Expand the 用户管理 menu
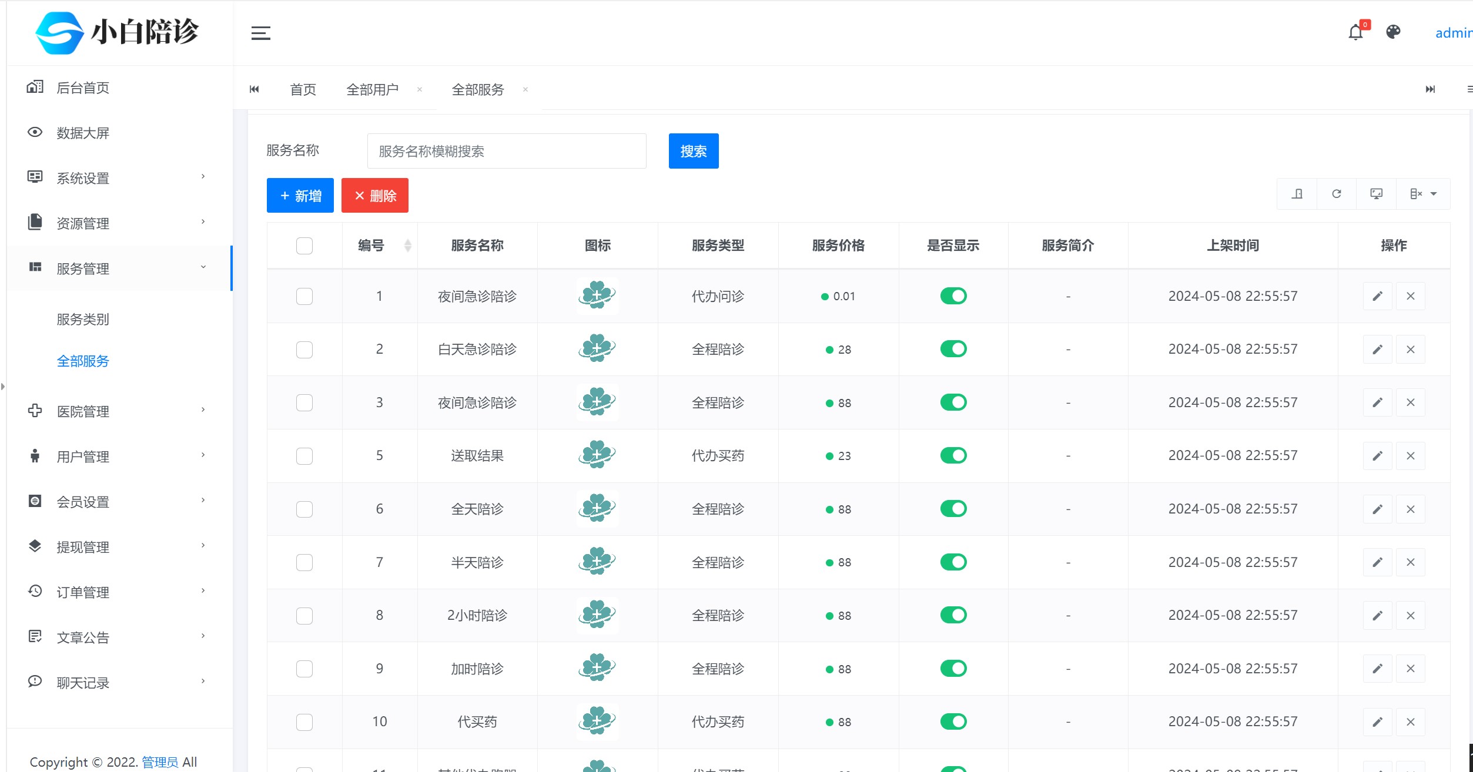This screenshot has width=1473, height=772. point(120,456)
